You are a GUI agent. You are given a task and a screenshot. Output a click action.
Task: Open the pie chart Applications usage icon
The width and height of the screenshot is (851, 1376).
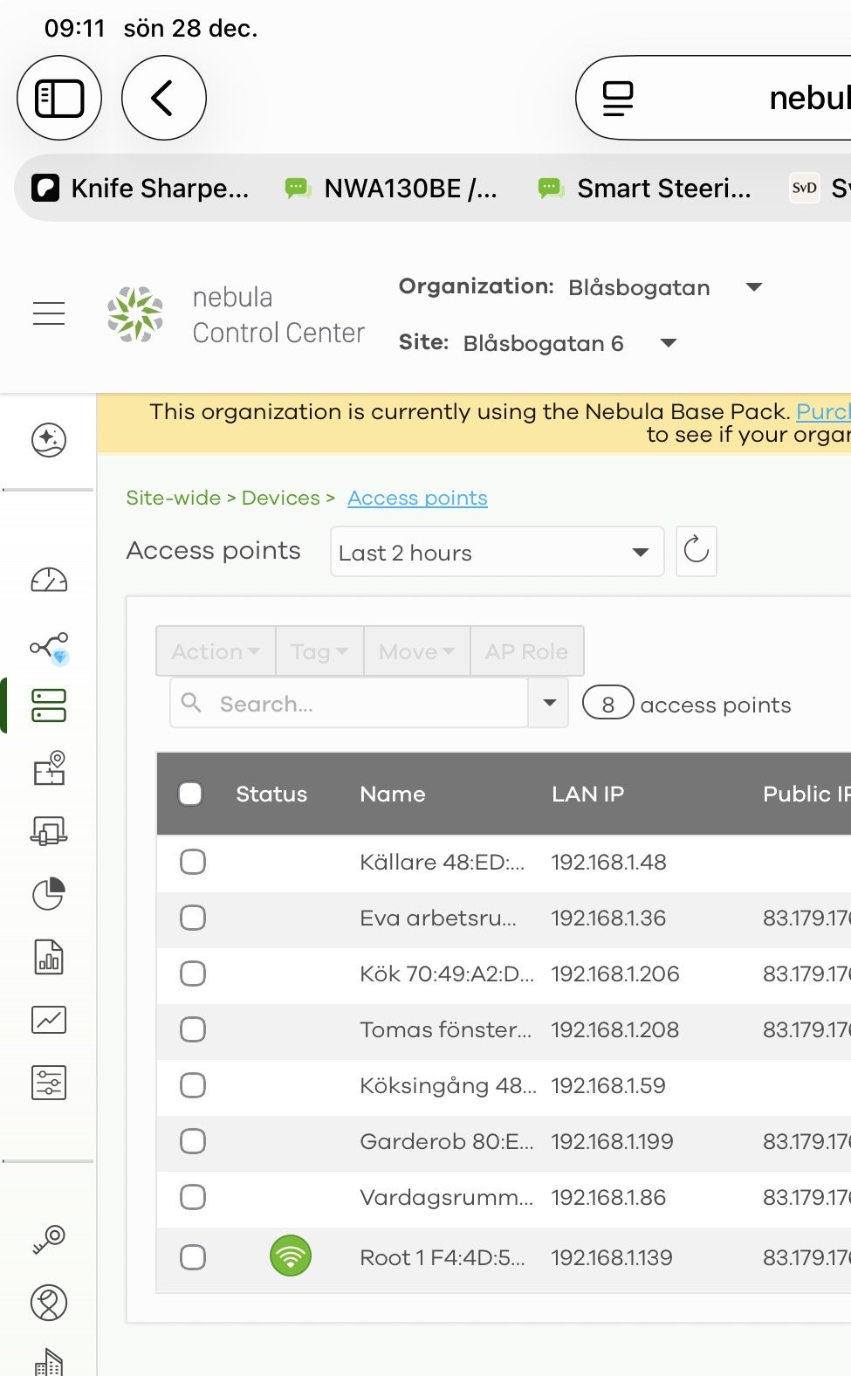[x=49, y=893]
